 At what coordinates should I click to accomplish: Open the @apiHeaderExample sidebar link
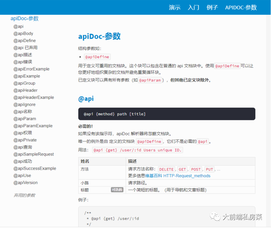pyautogui.click(x=34, y=97)
